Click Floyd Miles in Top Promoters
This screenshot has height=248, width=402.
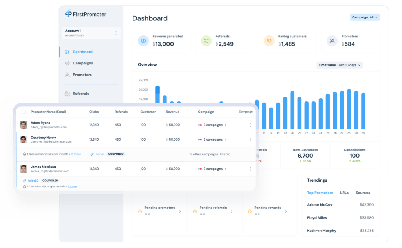[317, 218]
